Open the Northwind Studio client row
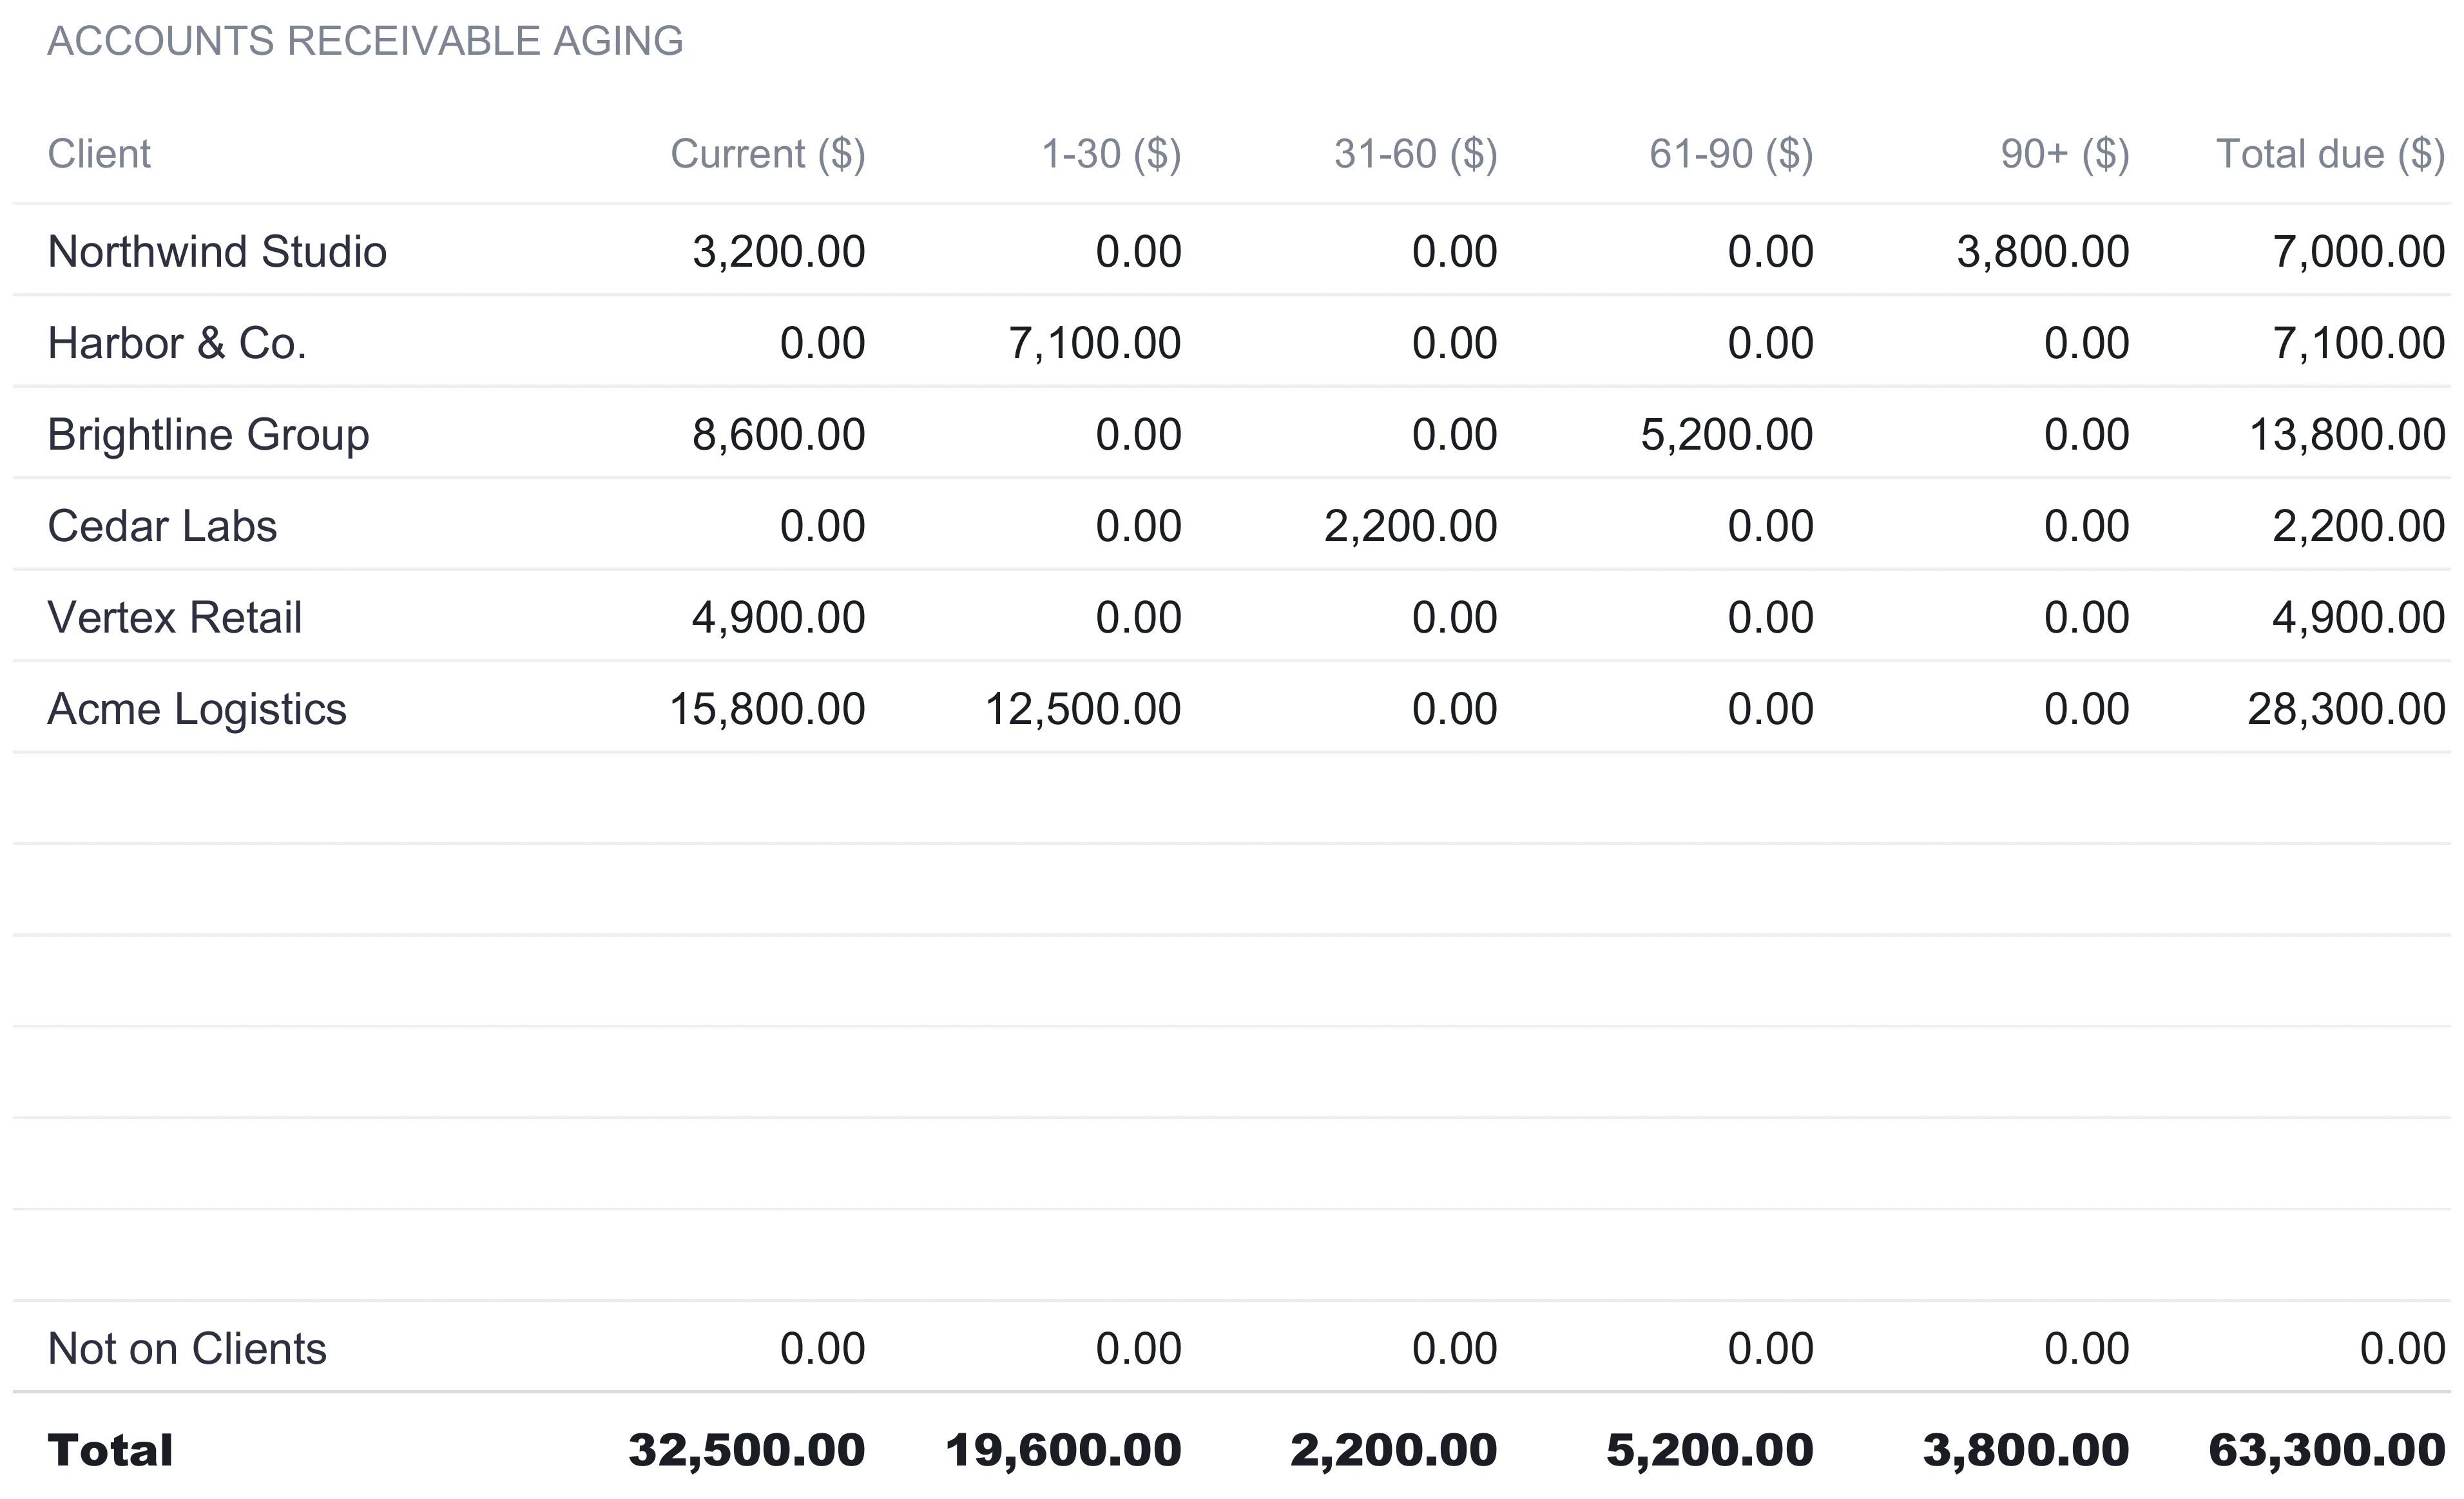The width and height of the screenshot is (2464, 1499). tap(1232, 250)
